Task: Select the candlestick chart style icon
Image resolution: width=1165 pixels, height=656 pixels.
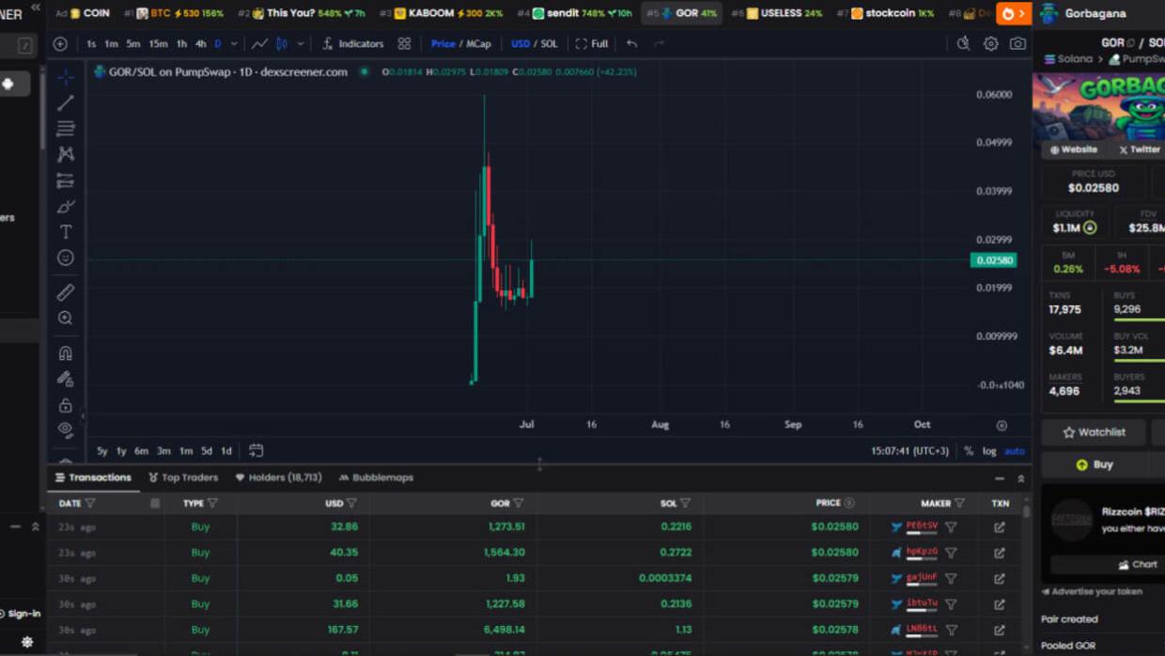Action: [x=282, y=43]
